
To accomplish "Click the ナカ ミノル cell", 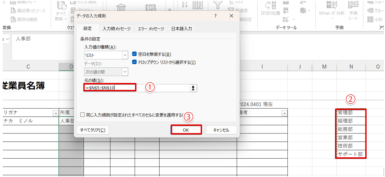I will [31, 121].
